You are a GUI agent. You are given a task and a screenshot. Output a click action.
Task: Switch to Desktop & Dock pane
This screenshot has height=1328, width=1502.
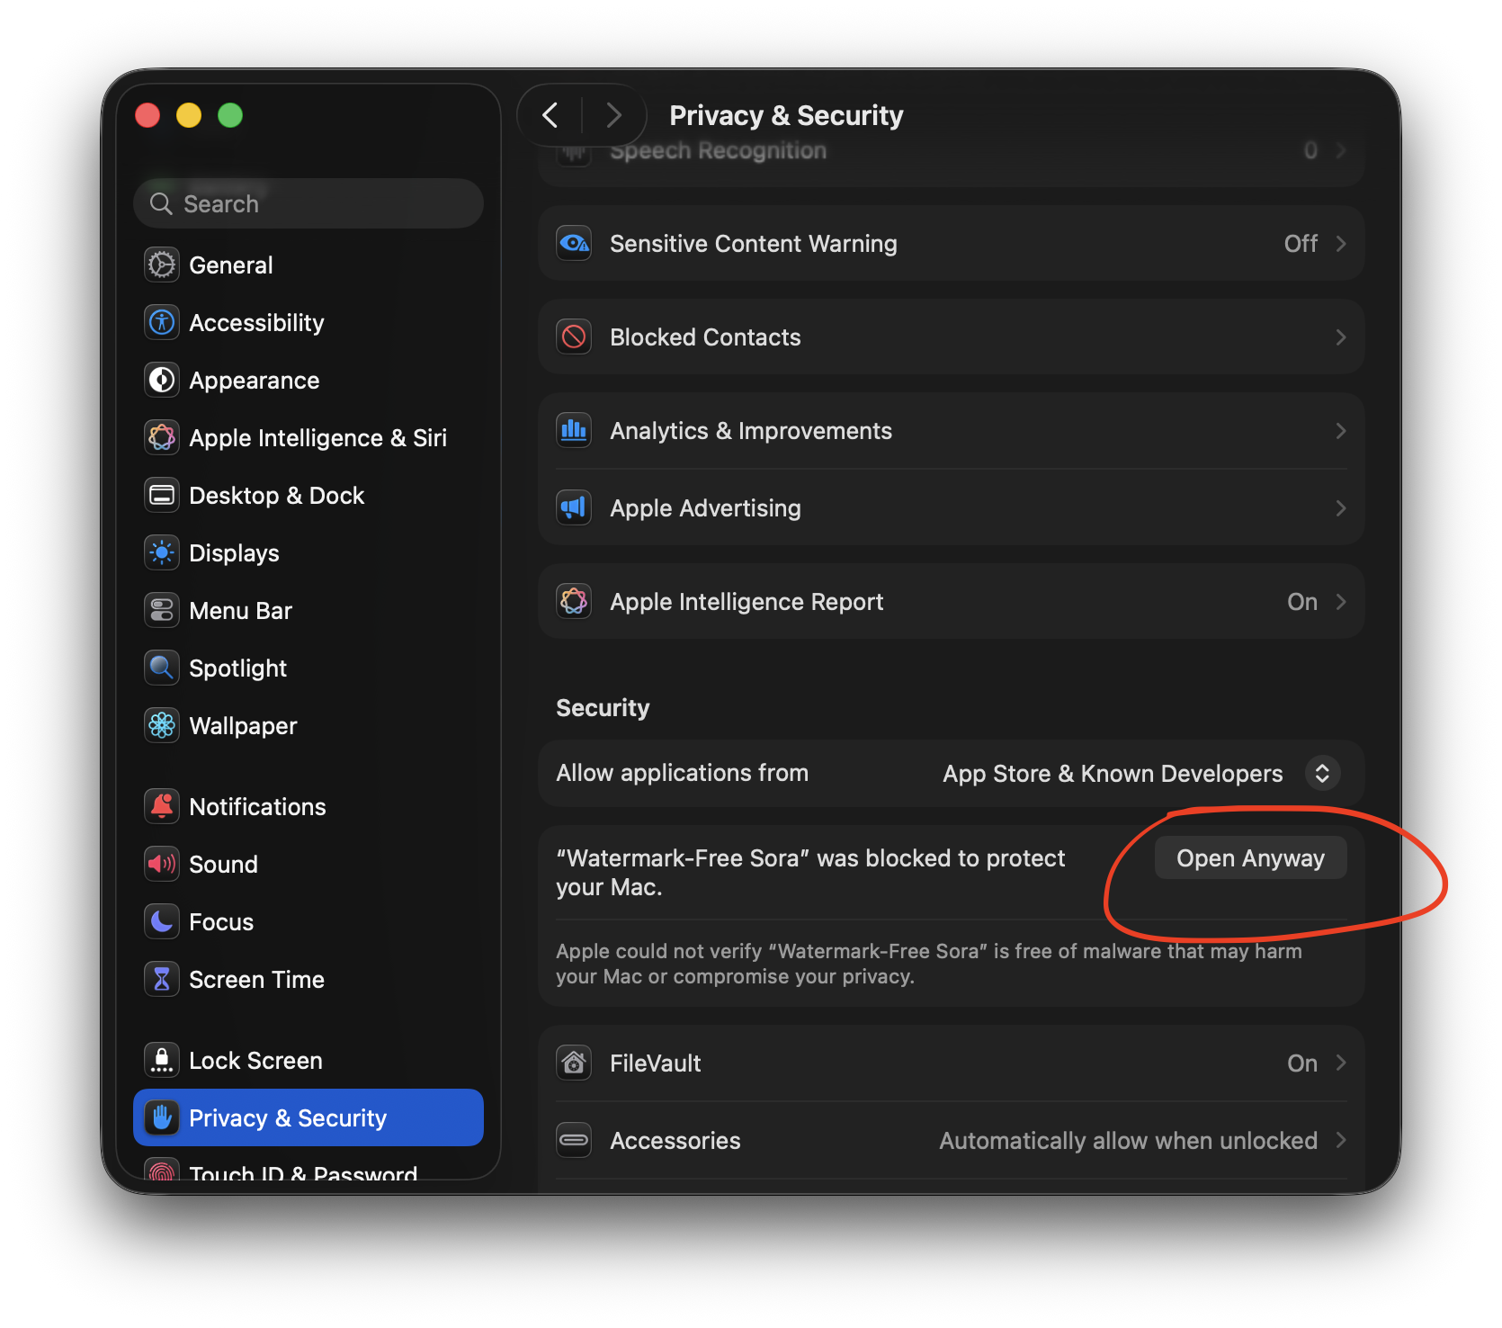pos(308,495)
